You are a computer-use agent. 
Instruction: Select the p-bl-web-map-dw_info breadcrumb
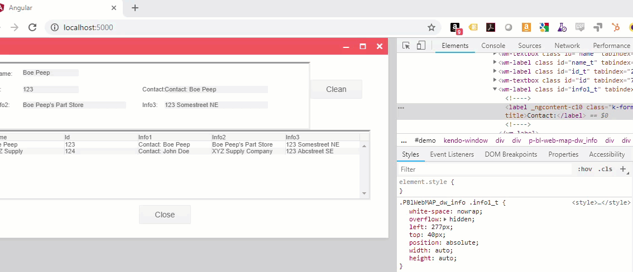(x=563, y=140)
